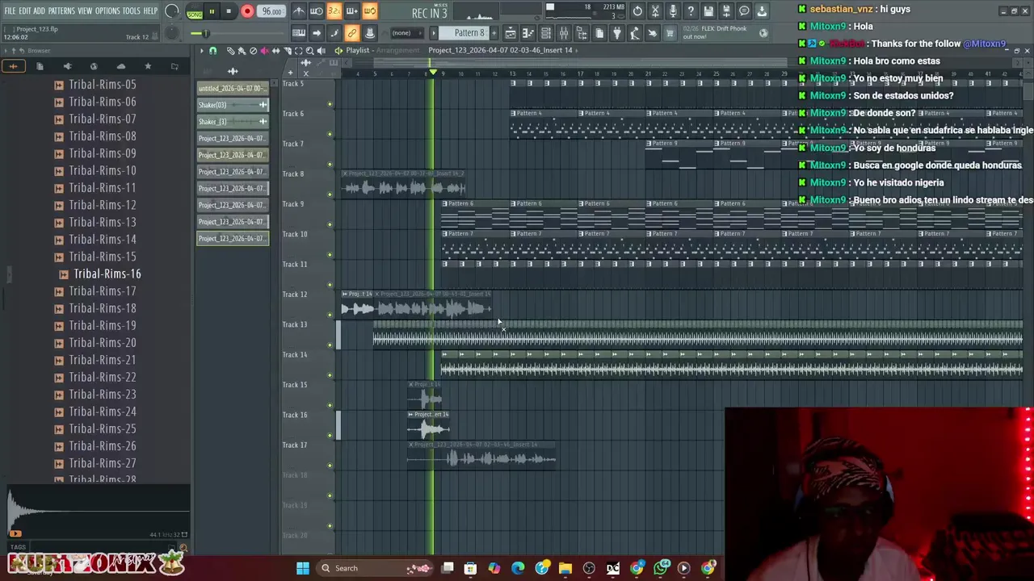Select untitled_2026-04-07 clip in picker
Screen dimensions: 1034x581
233,88
